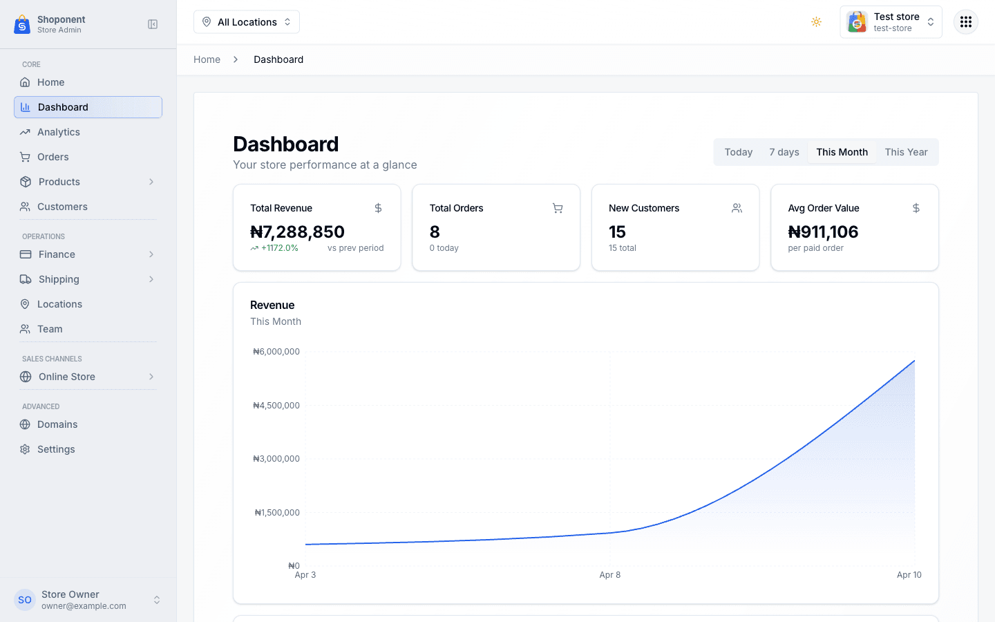Open the apps grid menu icon

(966, 22)
